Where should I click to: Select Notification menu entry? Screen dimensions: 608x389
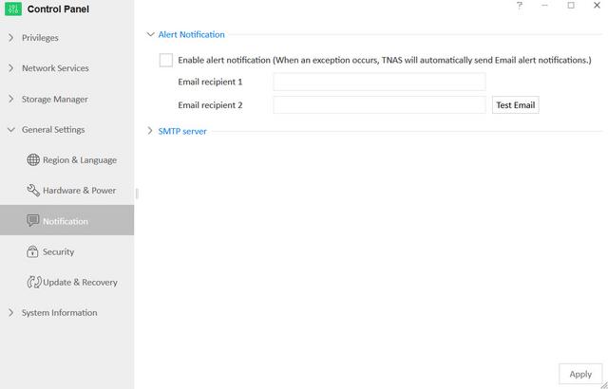67,220
